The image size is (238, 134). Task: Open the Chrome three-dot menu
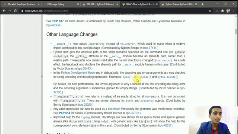234,11
